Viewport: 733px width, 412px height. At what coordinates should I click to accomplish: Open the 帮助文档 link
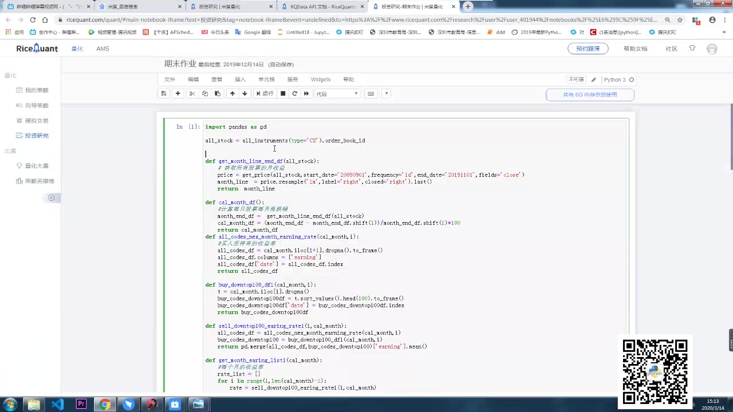[x=635, y=49]
